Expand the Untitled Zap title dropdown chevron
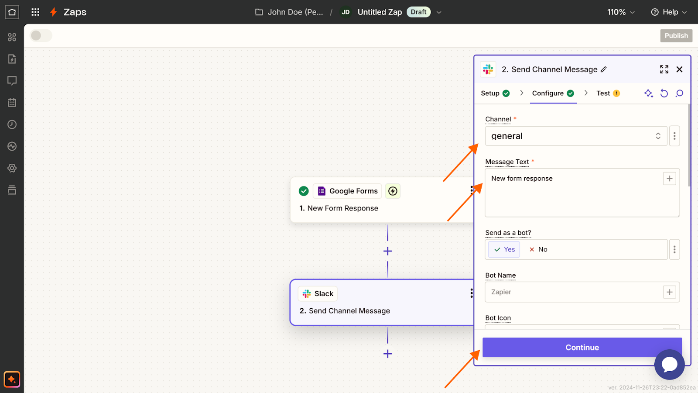This screenshot has height=393, width=698. tap(439, 12)
